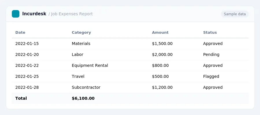Select the Status column header

pyautogui.click(x=210, y=33)
